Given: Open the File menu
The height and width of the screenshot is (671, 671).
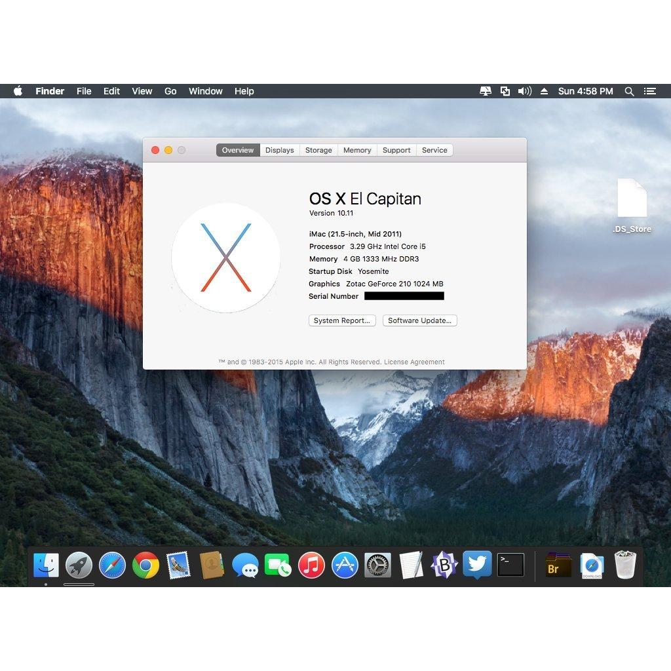Looking at the screenshot, I should pyautogui.click(x=84, y=91).
